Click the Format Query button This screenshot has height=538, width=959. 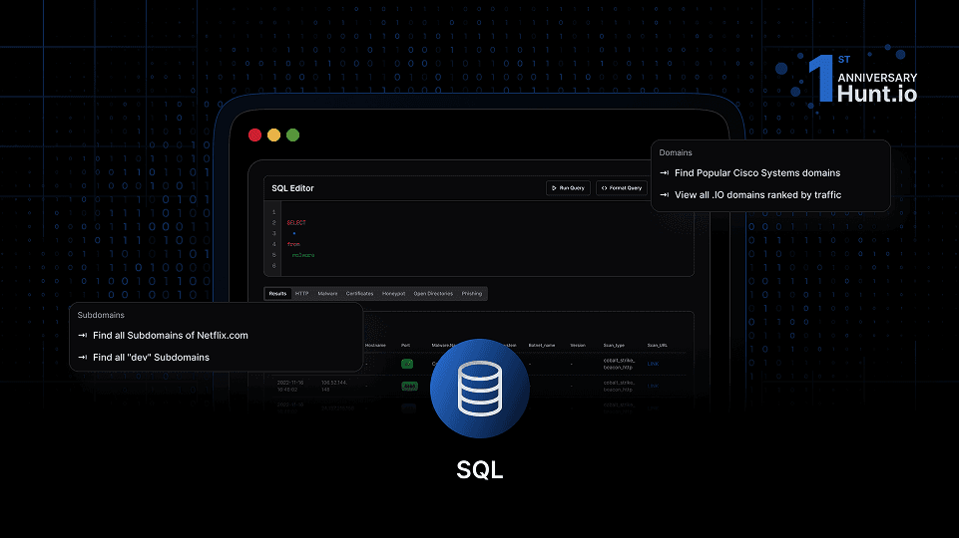tap(622, 188)
